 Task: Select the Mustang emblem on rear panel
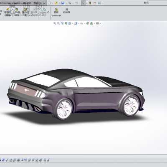coord(27,91)
